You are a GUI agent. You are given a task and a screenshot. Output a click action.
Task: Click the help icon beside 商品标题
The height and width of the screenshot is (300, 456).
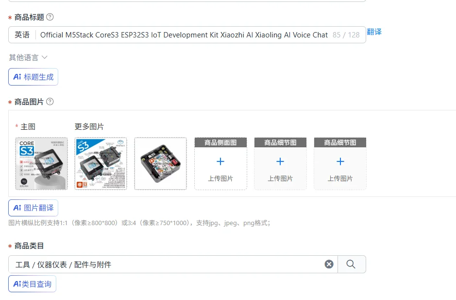50,17
